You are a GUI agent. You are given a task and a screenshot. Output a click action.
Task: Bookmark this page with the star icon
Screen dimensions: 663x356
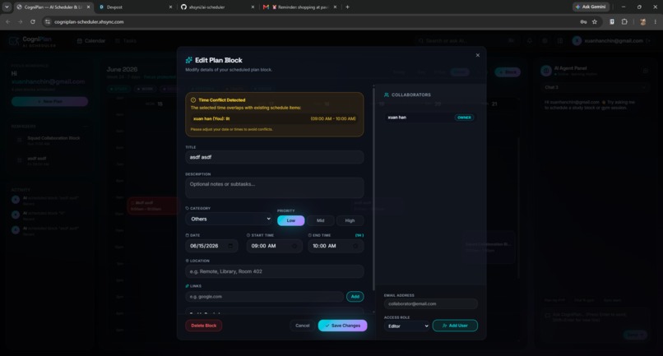[x=595, y=21]
